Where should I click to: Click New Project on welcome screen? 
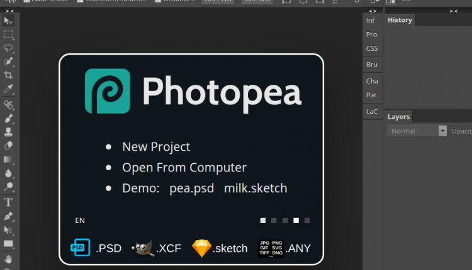[x=156, y=147]
